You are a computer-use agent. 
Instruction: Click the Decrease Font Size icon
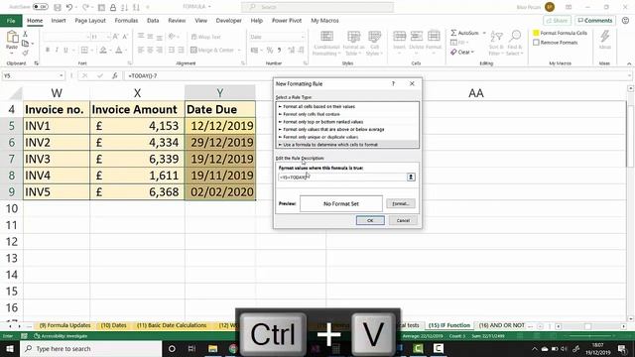(x=125, y=37)
